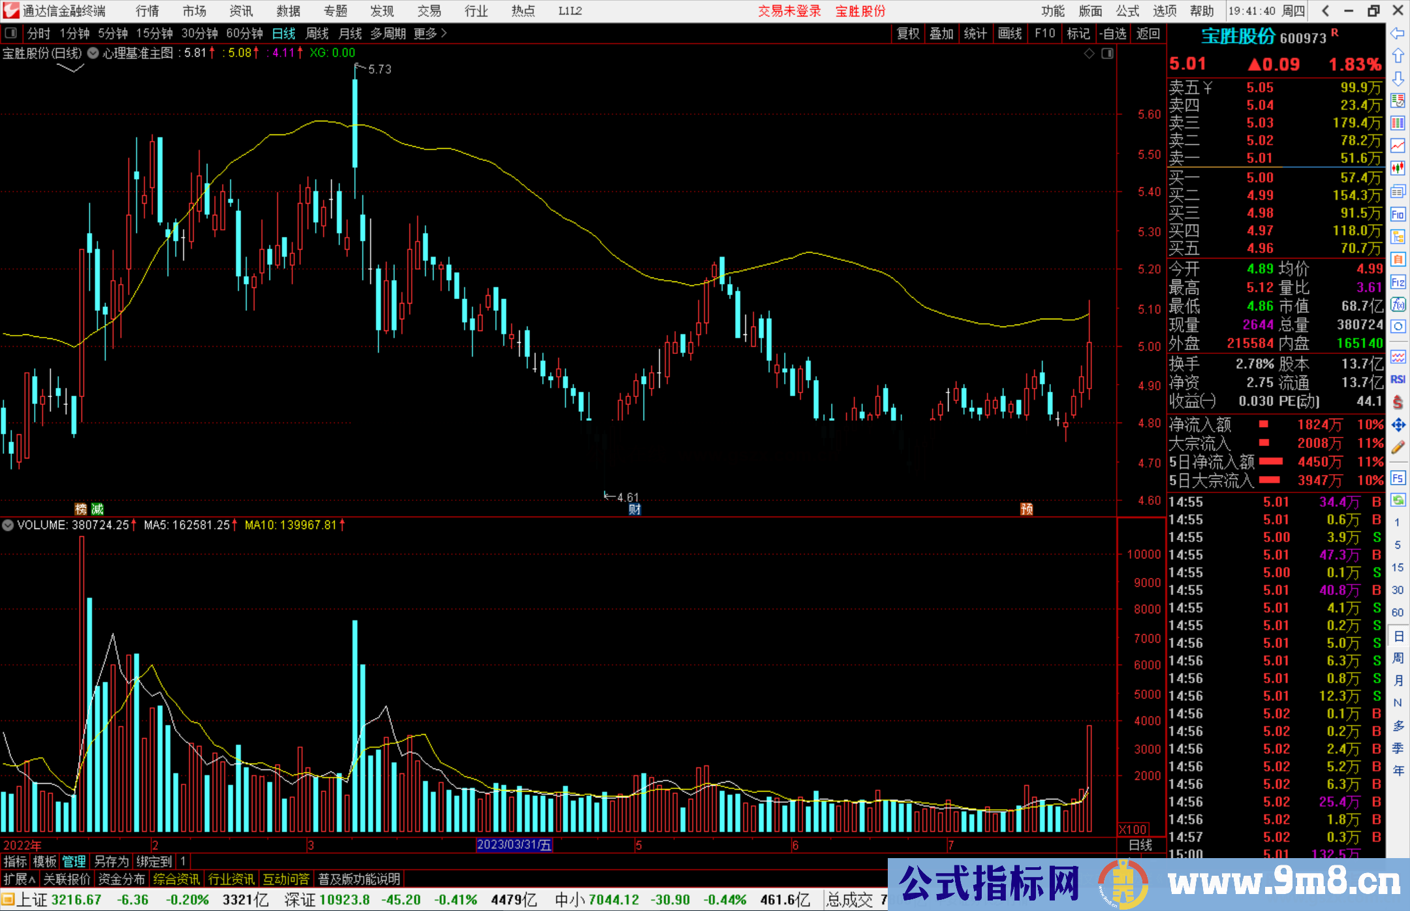1410x911 pixels.
Task: Open the formula f(x) sidebar icon
Action: [x=1398, y=304]
